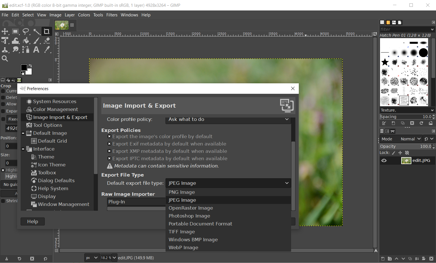Screen dimensions: 436x263
Task: Refresh brushes using the reload icon
Action: (x=421, y=123)
